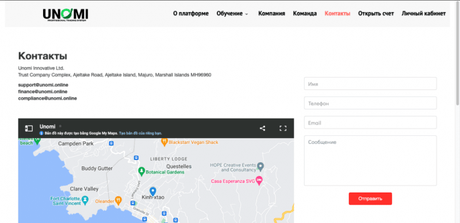Click the blue Kinh-xtao location pin
This screenshot has width=460, height=223.
point(153,191)
